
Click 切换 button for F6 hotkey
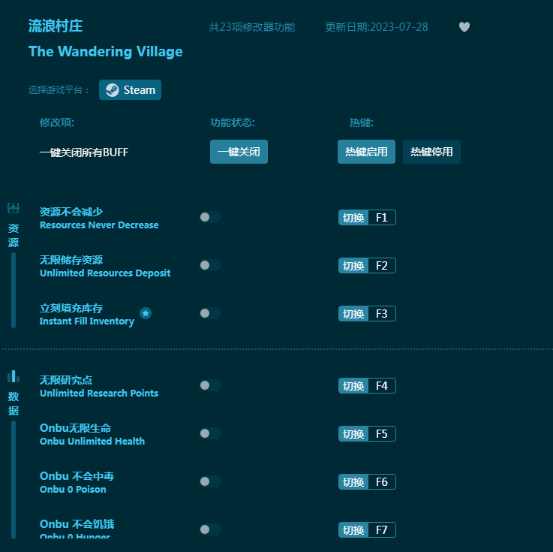tap(353, 481)
